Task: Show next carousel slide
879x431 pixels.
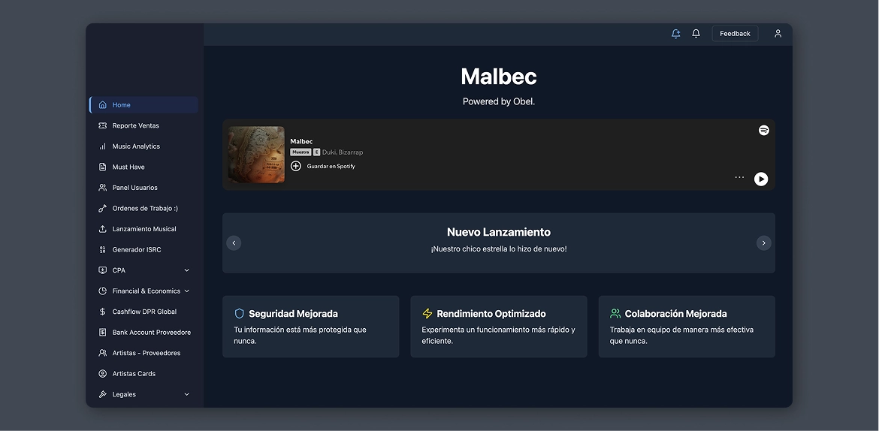Action: click(763, 243)
